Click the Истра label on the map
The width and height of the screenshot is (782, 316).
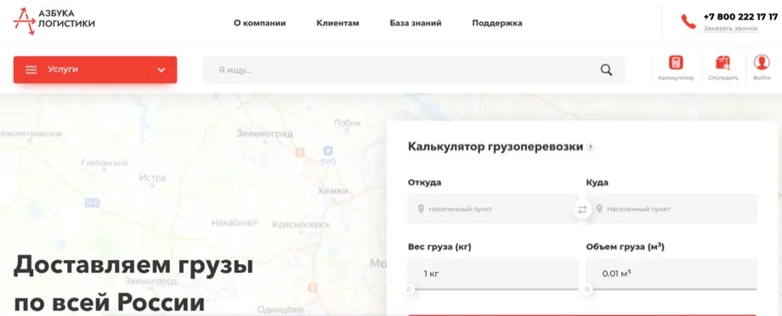(x=153, y=178)
